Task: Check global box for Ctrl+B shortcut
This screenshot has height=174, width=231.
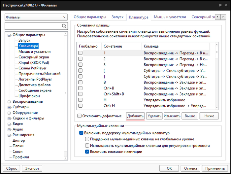Action: tap(80, 88)
